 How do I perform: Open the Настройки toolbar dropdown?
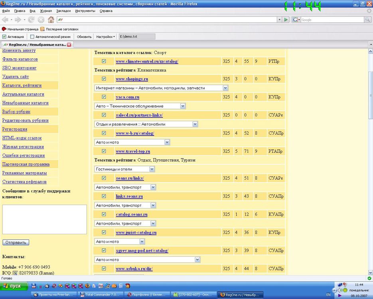pos(105,37)
